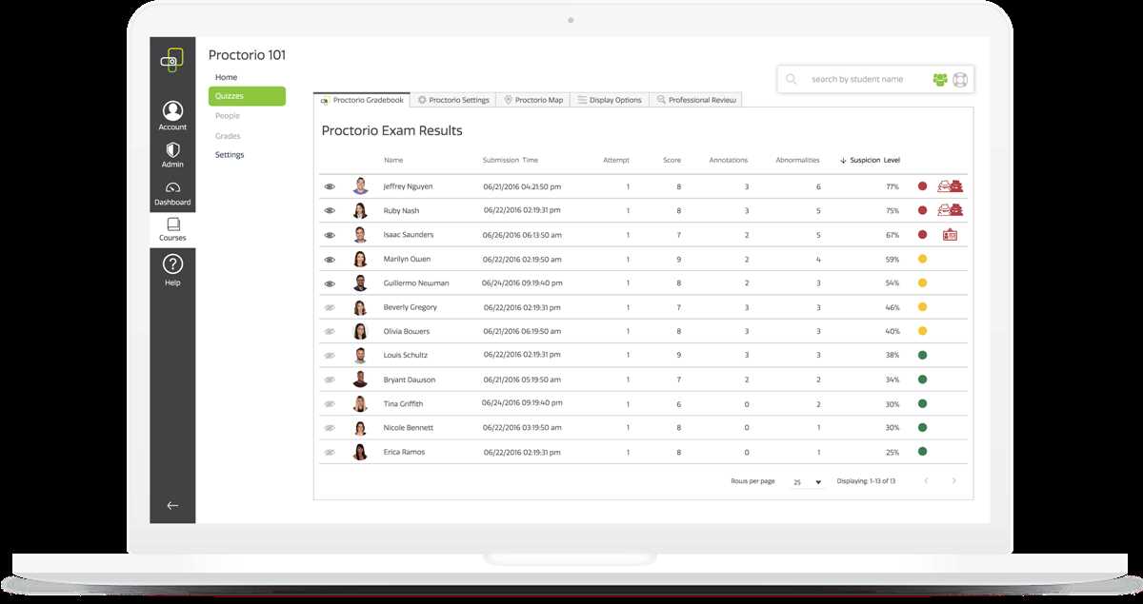Open the People course link
The image size is (1143, 604).
pyautogui.click(x=227, y=116)
